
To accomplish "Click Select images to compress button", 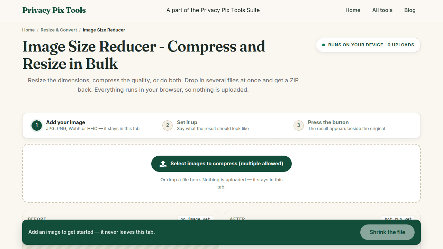I will 221,164.
